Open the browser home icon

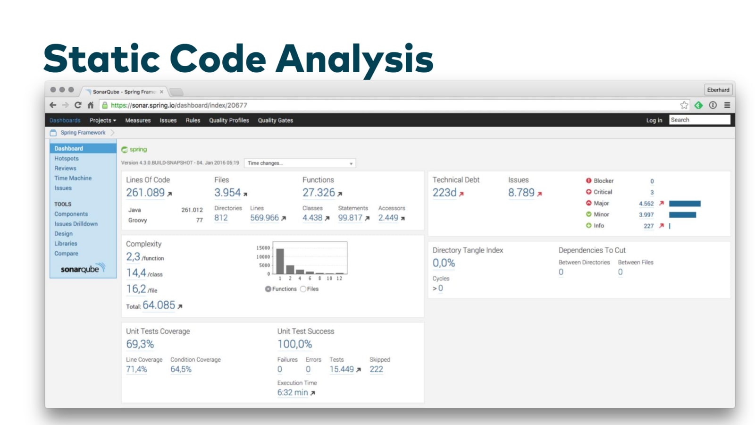pos(91,105)
